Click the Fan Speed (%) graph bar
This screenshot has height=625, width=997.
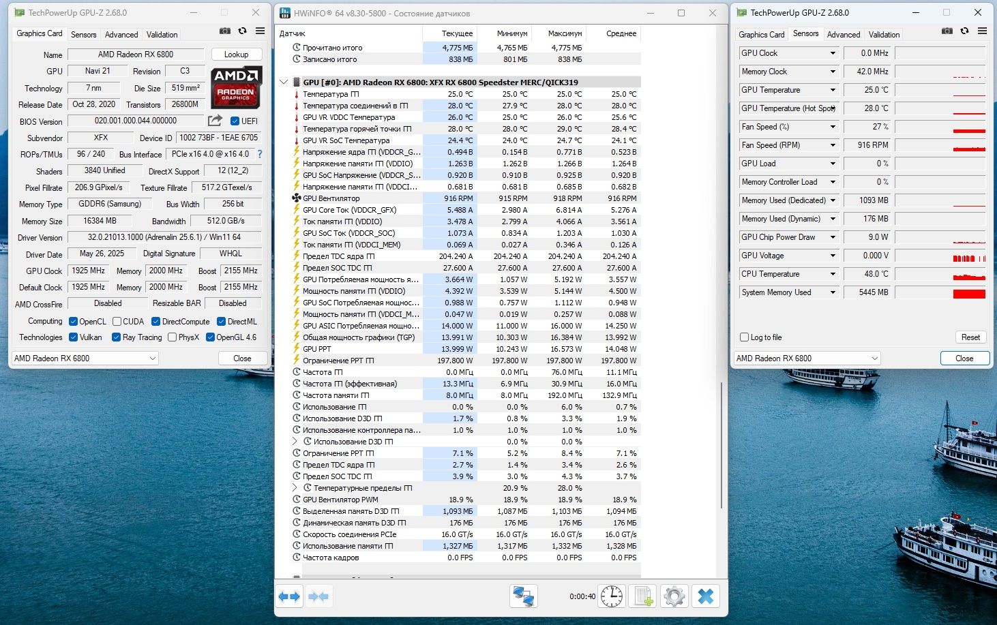(940, 127)
